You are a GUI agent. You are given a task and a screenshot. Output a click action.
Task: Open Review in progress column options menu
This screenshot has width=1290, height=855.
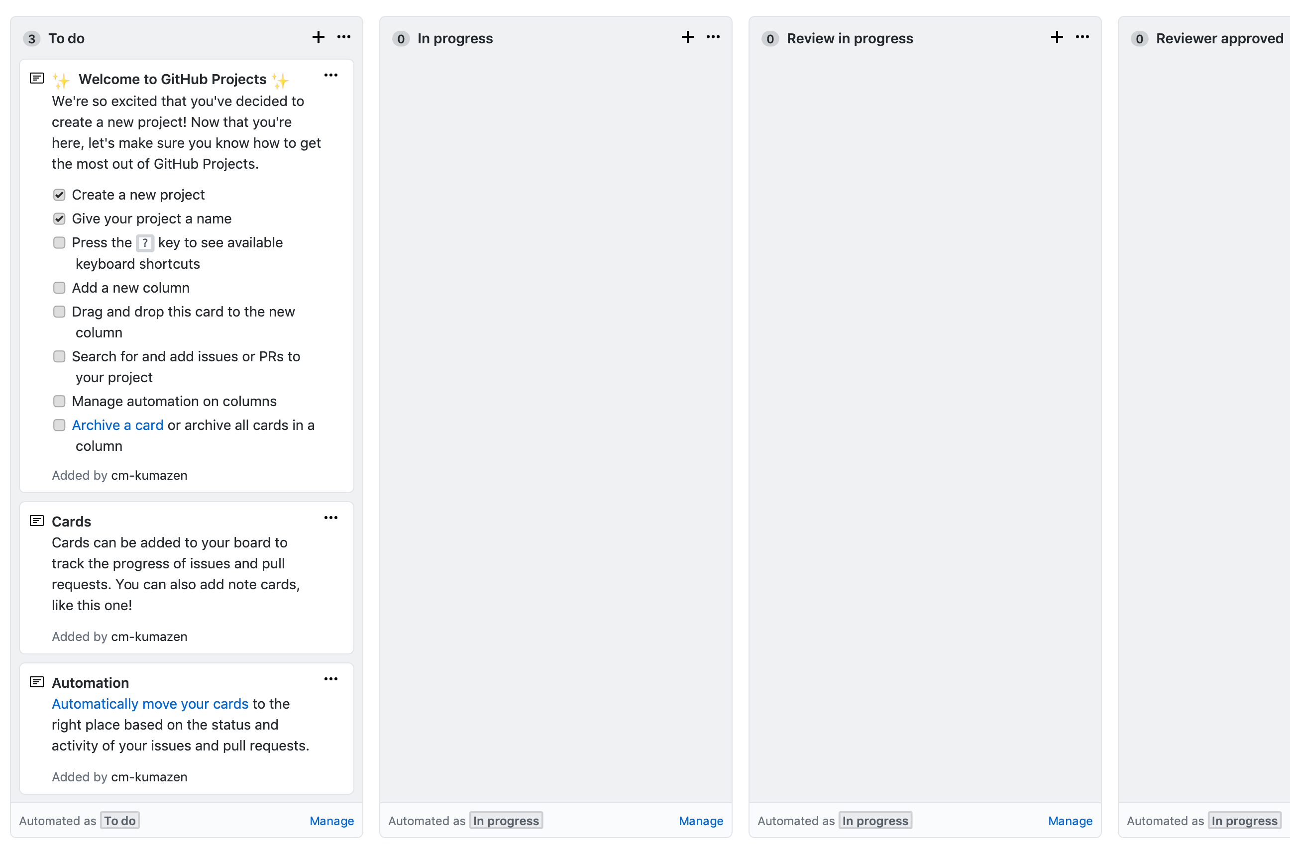tap(1082, 37)
